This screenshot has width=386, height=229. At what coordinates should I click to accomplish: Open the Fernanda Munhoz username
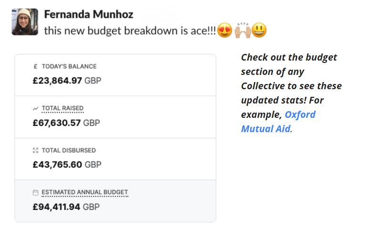click(x=89, y=14)
